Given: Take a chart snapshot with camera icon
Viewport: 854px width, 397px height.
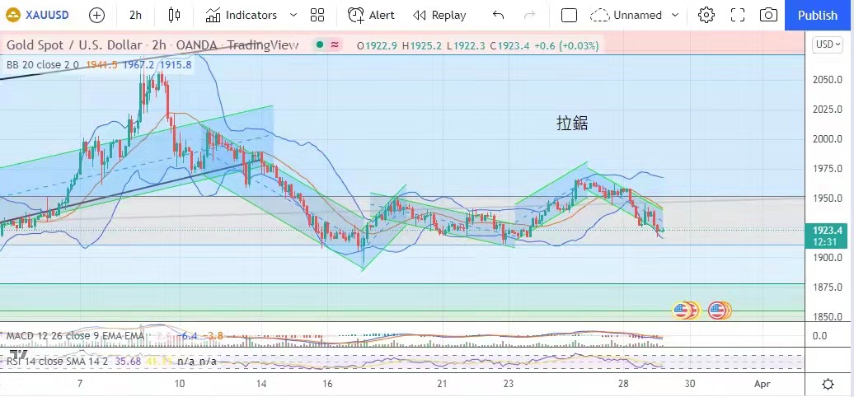Looking at the screenshot, I should 768,15.
